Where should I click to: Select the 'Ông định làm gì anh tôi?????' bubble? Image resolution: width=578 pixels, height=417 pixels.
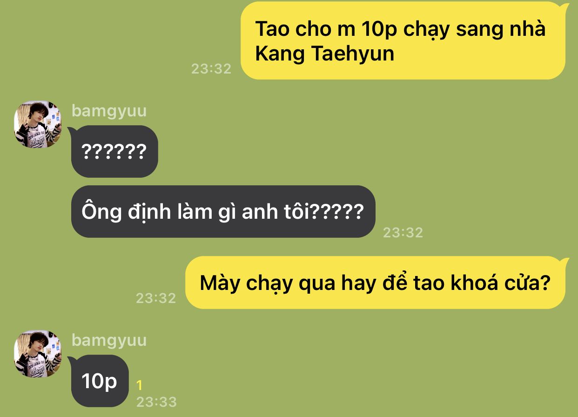(x=223, y=212)
